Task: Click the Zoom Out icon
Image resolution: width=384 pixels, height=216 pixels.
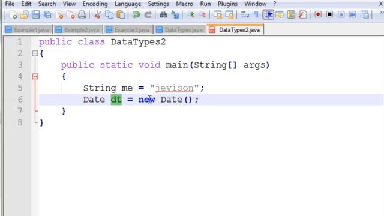Action: click(203, 15)
